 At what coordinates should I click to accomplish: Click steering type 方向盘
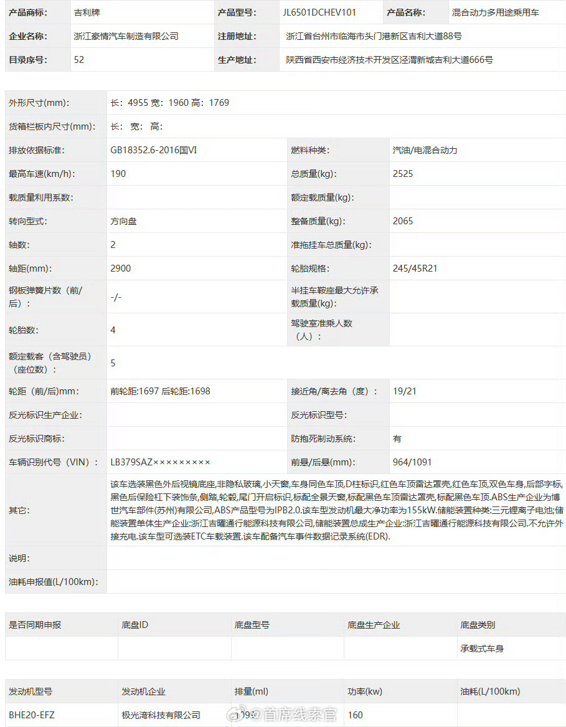(123, 221)
